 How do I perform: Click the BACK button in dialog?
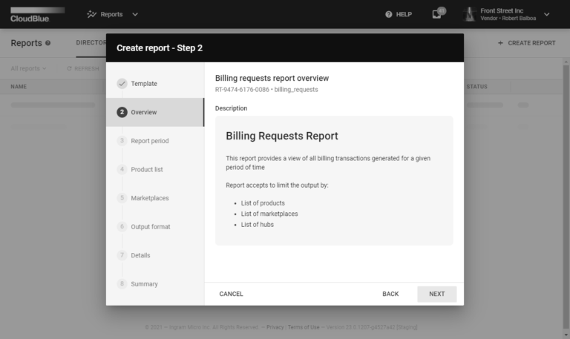pyautogui.click(x=390, y=294)
